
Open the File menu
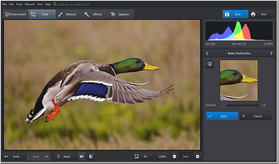4,4
